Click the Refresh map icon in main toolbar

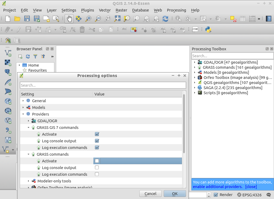(165, 18)
